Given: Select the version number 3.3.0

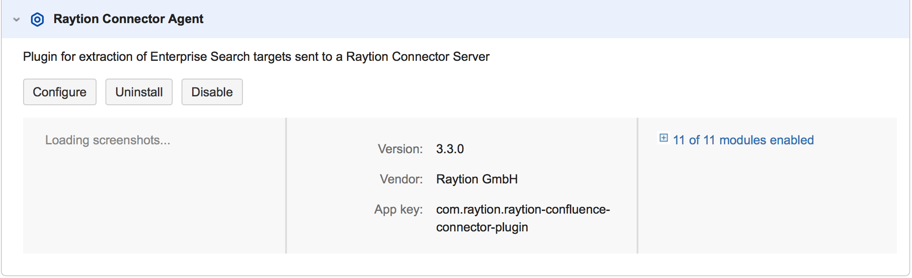Looking at the screenshot, I should click(450, 149).
